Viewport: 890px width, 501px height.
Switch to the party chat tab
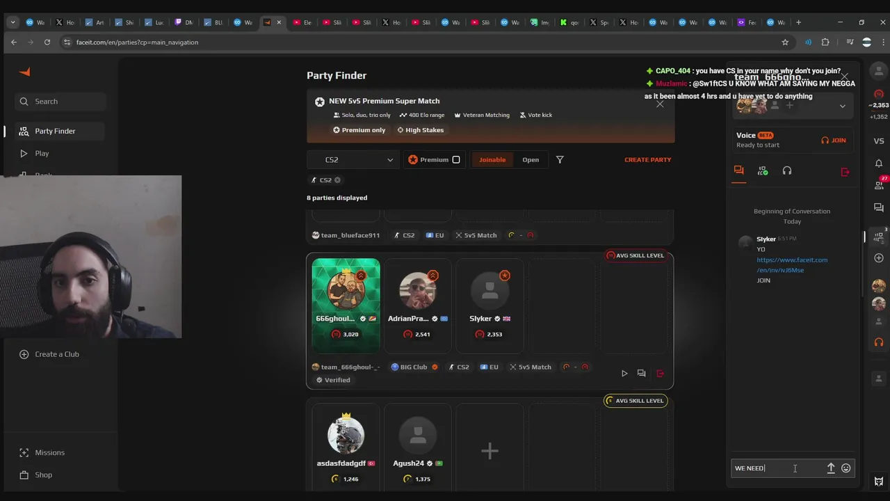(739, 170)
